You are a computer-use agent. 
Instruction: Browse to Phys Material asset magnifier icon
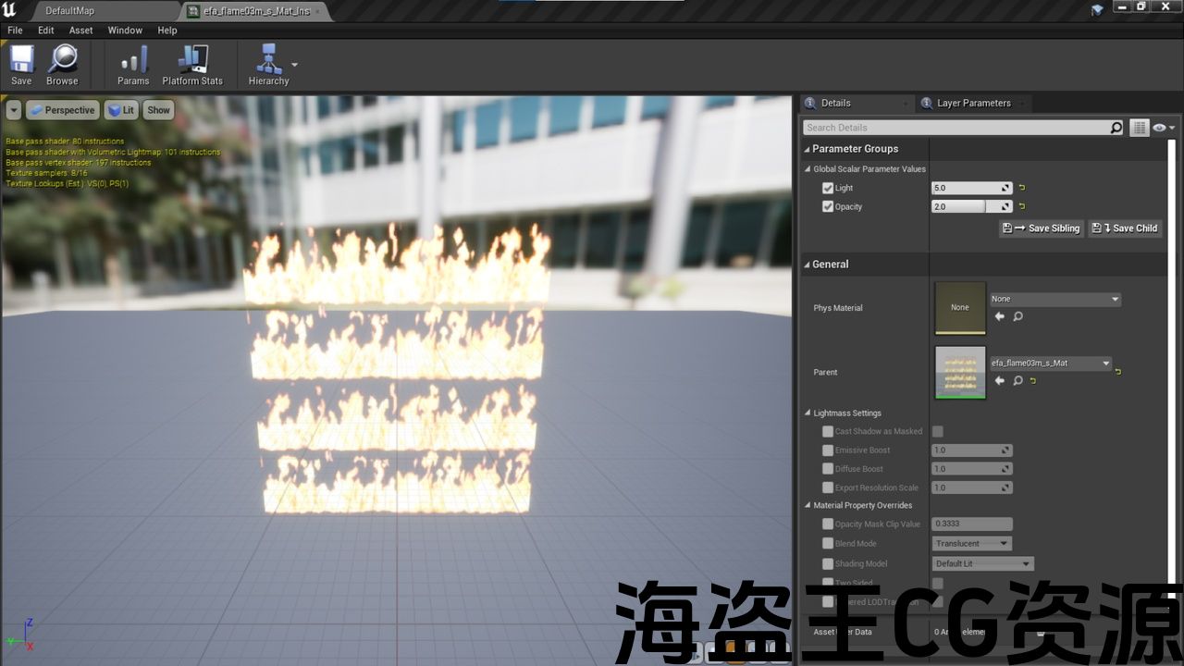pyautogui.click(x=1017, y=316)
